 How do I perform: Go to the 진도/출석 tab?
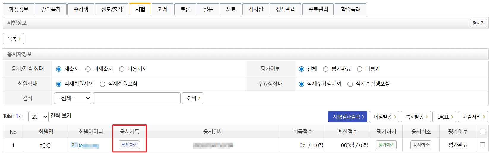click(112, 9)
